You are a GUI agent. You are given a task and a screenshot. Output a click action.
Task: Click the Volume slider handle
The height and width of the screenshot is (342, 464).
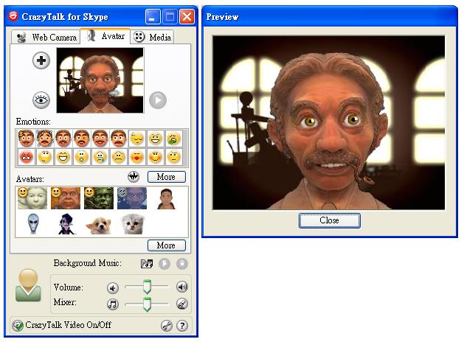pyautogui.click(x=147, y=287)
